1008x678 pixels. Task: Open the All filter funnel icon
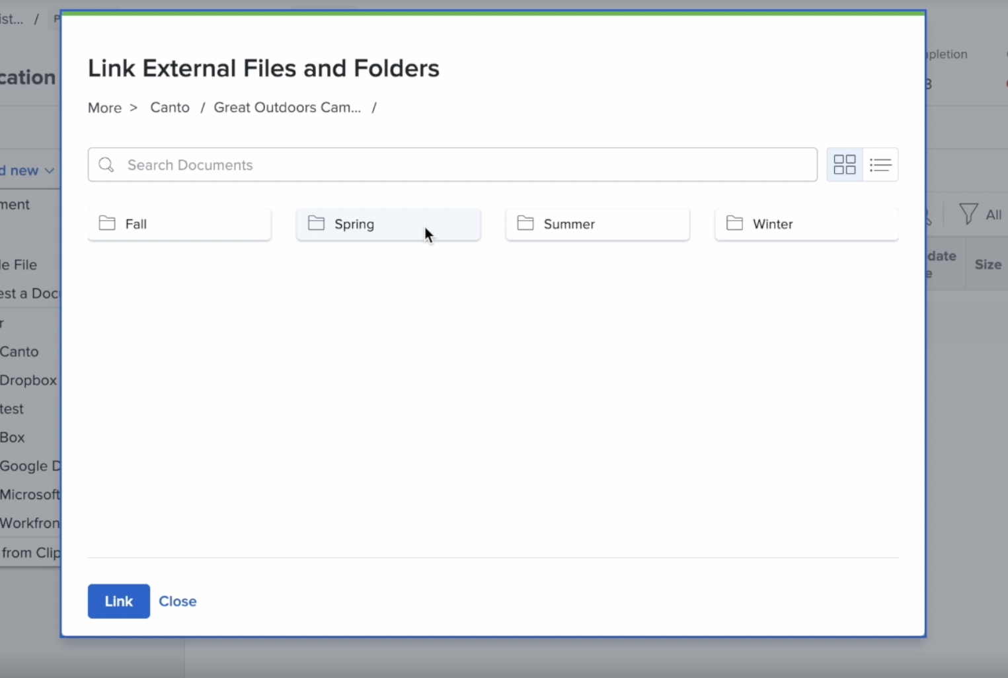970,213
